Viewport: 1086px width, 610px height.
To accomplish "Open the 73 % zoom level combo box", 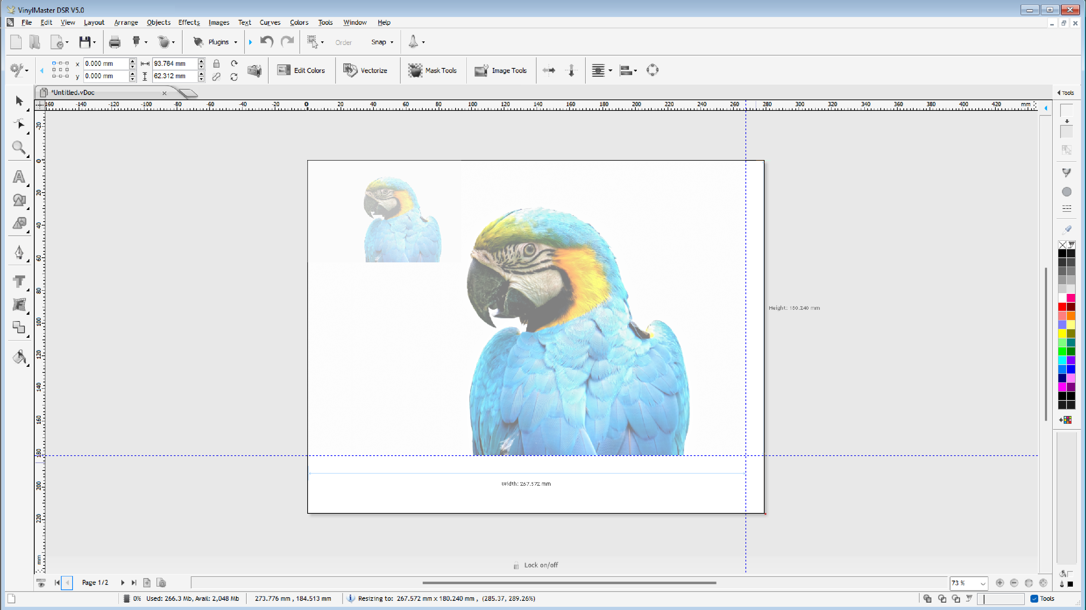I will [x=968, y=583].
